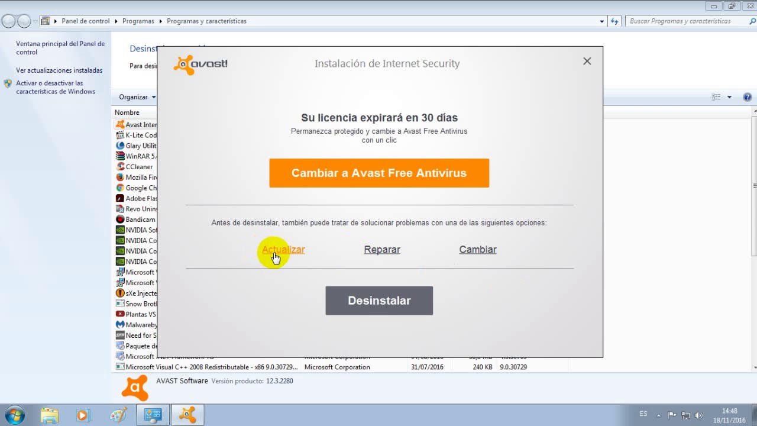Select the sXe Injected program icon
This screenshot has width=757, height=426.
pyautogui.click(x=120, y=293)
